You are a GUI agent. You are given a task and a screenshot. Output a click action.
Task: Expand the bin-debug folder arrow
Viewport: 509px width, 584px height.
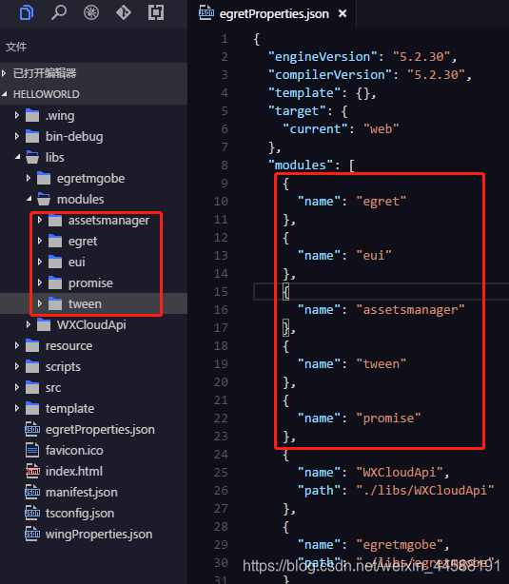coord(17,136)
